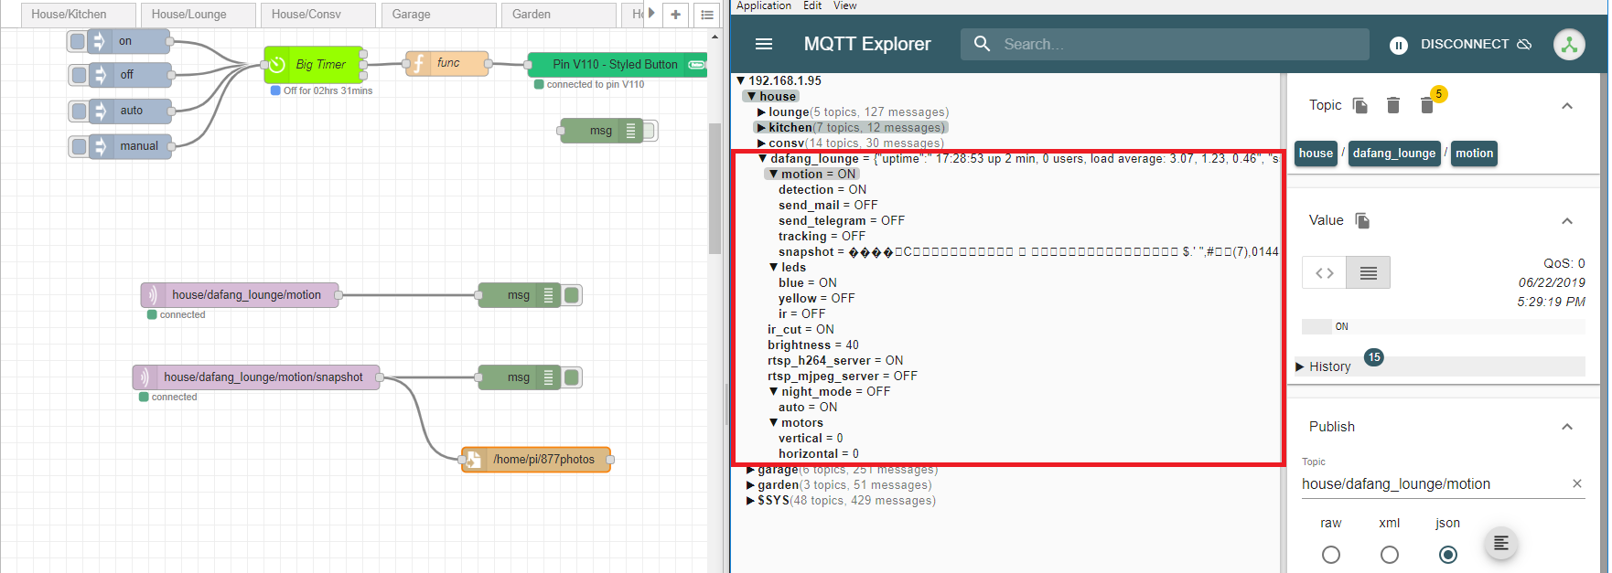Viewport: 1612px width, 573px height.
Task: Toggle the debug msg node after house/dafang_lounge/motion
Action: (x=572, y=295)
